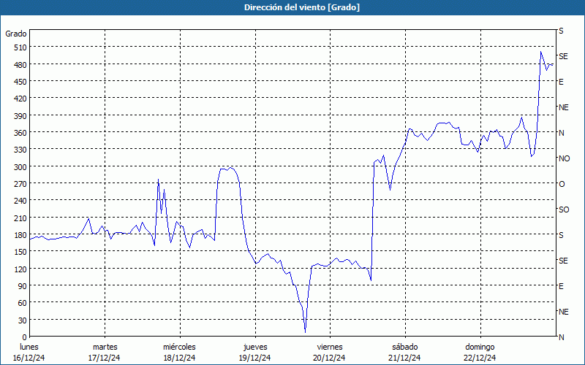Click the 'viernes' day label
585x365 pixels.
coord(330,347)
